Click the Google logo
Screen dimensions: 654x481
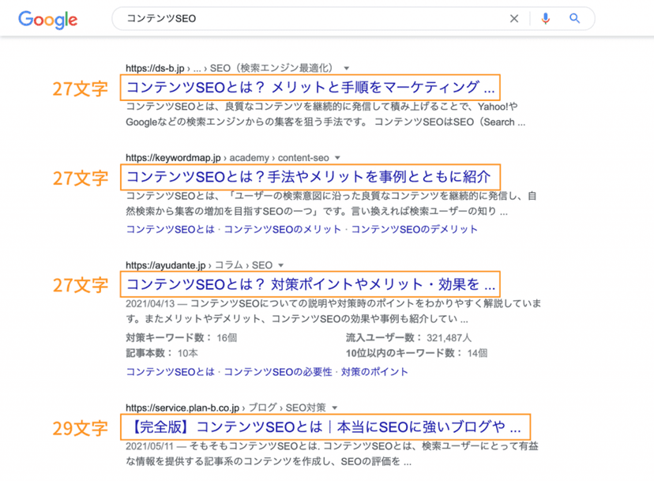tap(48, 19)
